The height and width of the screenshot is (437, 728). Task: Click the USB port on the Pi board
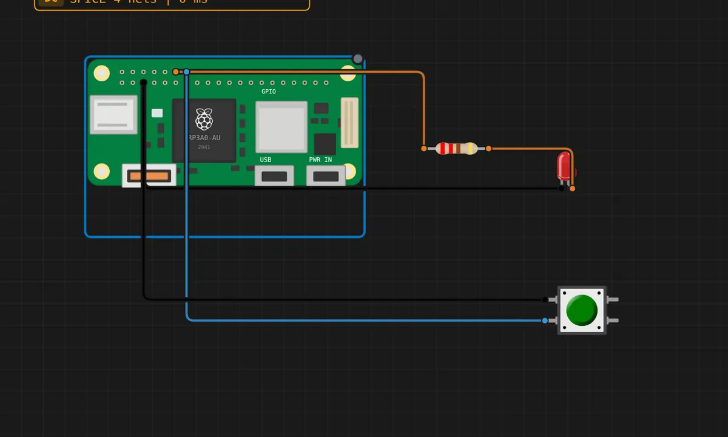click(x=274, y=177)
